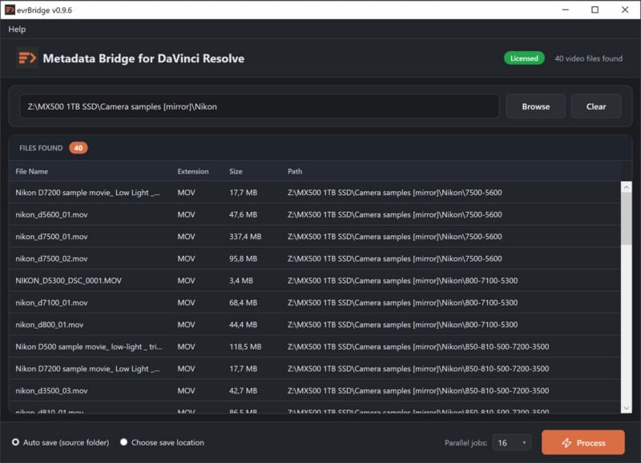Click the 40 video files found text
Viewport: 641px width, 463px height.
[x=588, y=58]
